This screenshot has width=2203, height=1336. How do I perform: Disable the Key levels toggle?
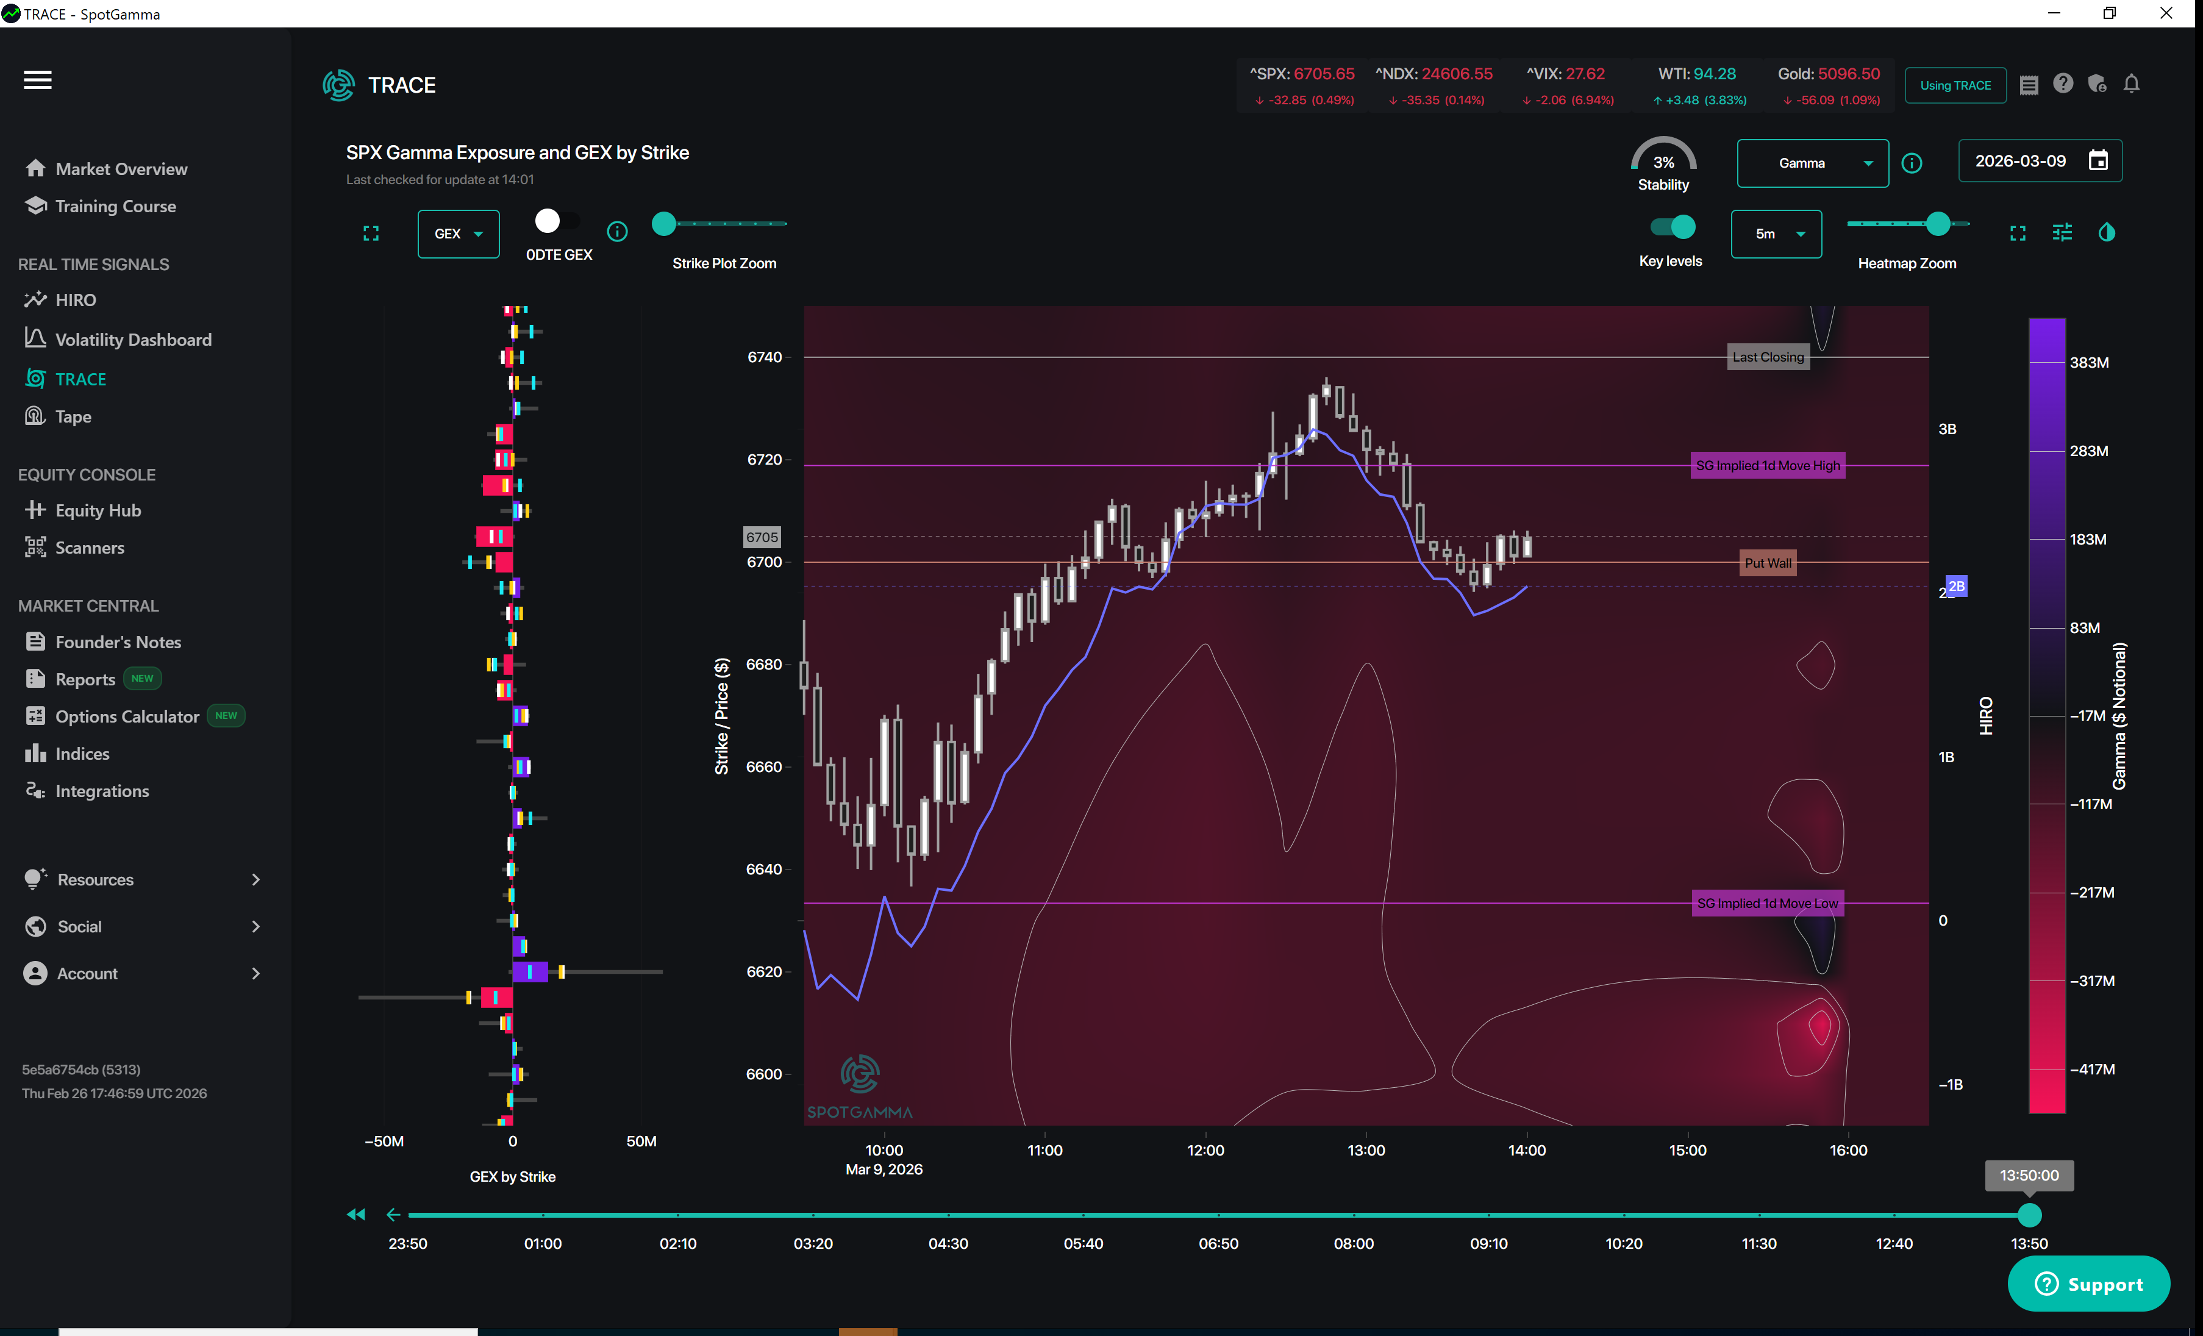[1673, 227]
